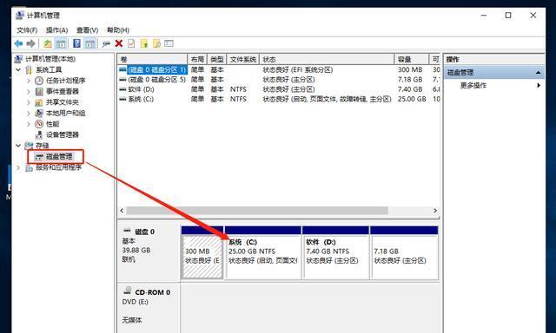
Task: Select the 系统工具 tree node
Action: (x=49, y=69)
